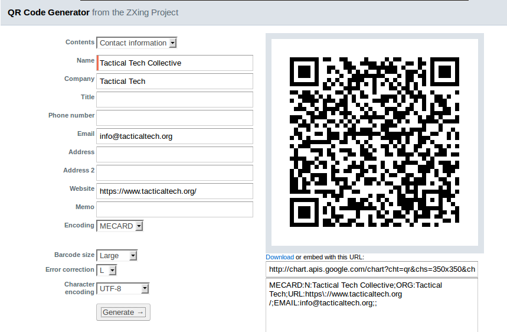Click the Address 2 label

[79, 170]
